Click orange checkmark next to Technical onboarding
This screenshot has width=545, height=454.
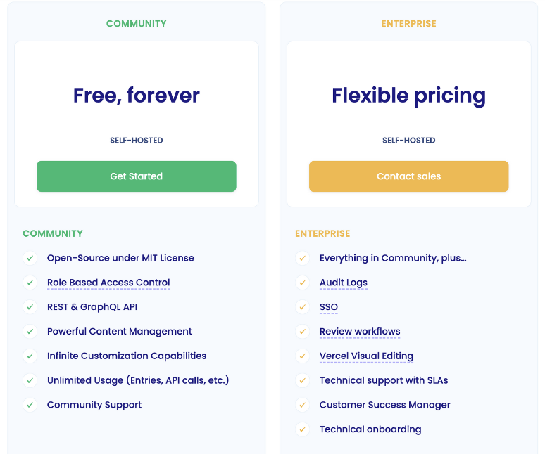click(303, 429)
